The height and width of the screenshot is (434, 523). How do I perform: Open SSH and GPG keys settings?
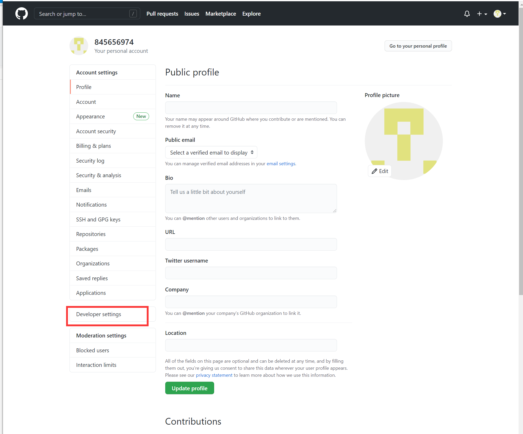click(98, 219)
